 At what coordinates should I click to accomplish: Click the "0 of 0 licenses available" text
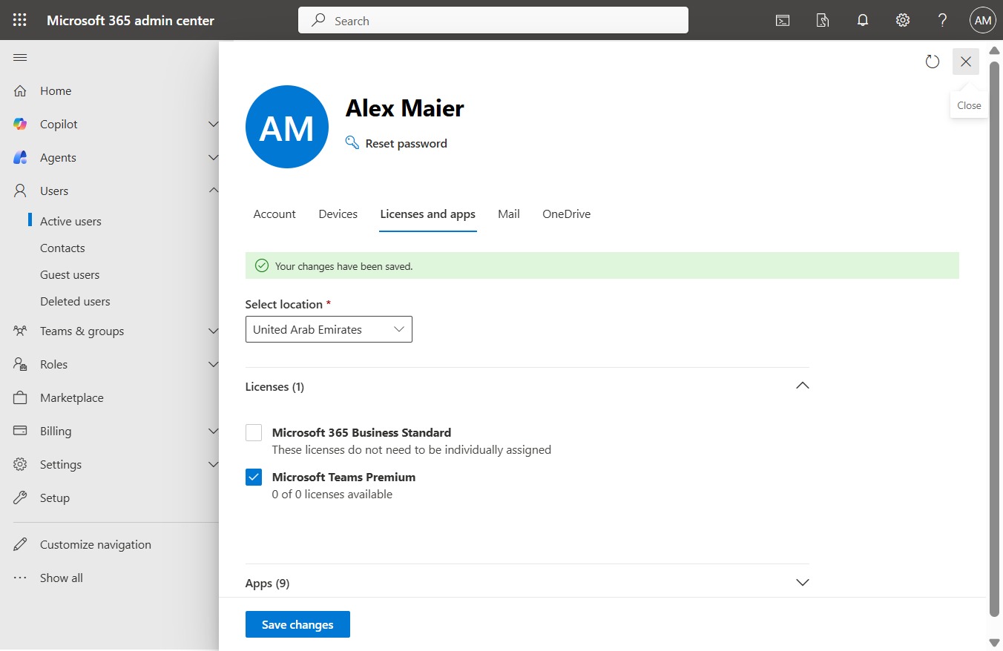click(332, 494)
